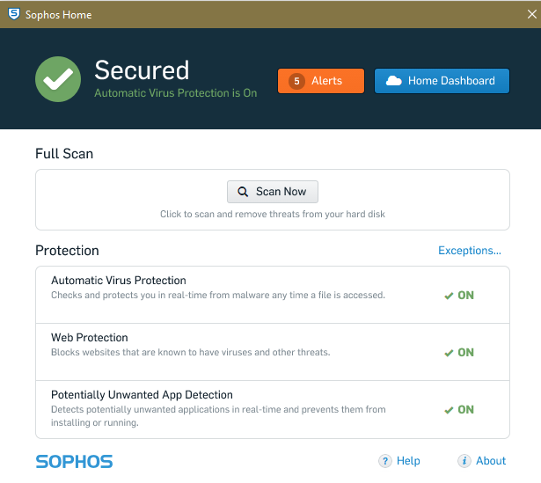
Task: Click the magnifier icon in Scan Now
Action: (243, 192)
